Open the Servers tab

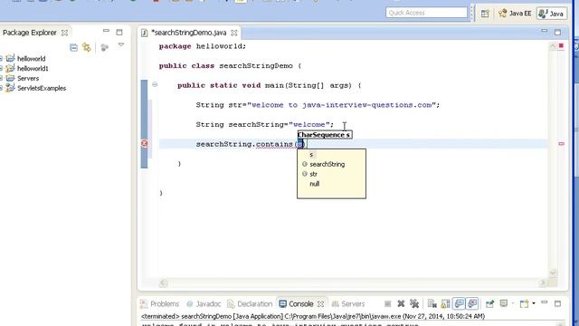coord(347,304)
